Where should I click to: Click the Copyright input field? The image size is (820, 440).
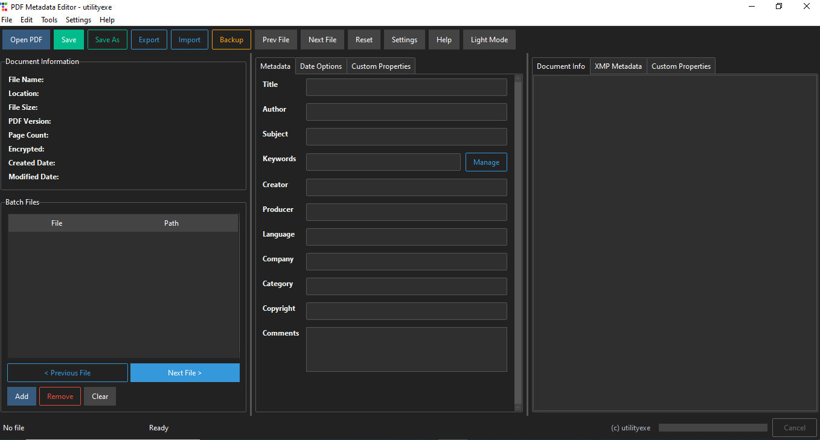(406, 311)
